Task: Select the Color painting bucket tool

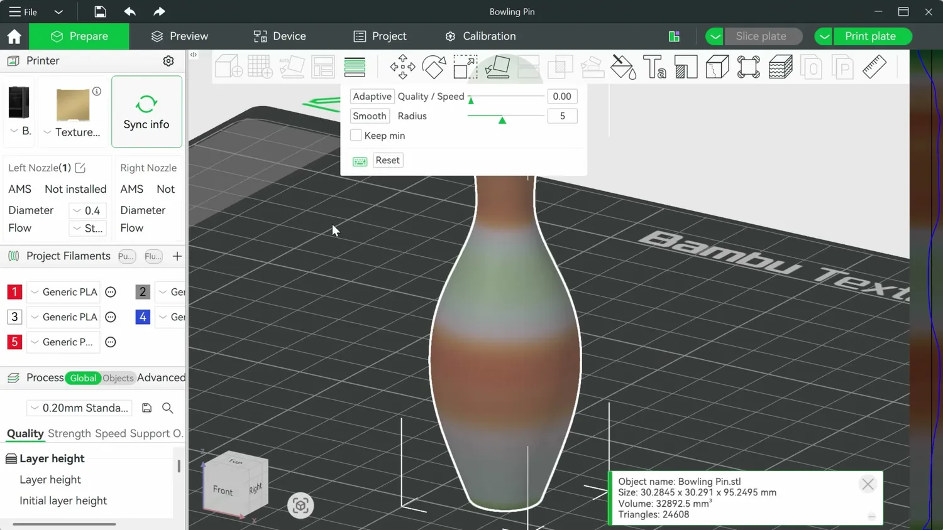Action: (623, 67)
